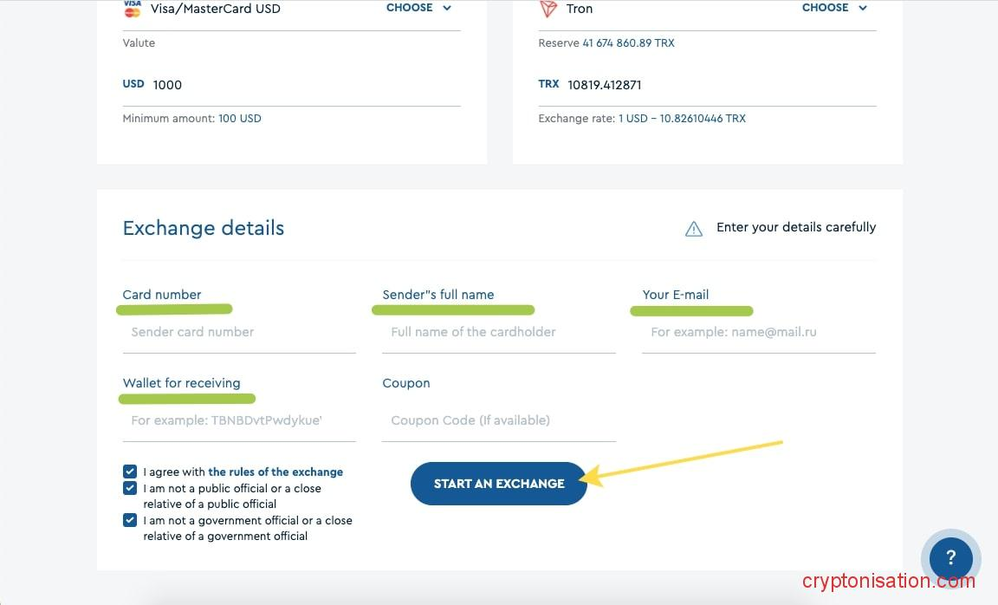Click the Tron logo icon
Screen dimensions: 998x605
[548, 9]
